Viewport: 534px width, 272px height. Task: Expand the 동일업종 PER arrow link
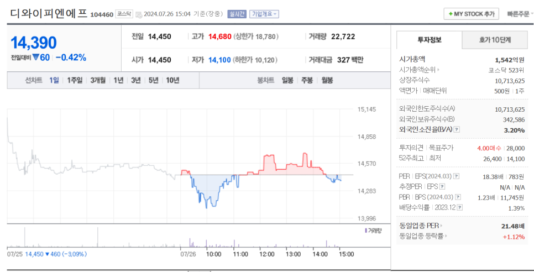441,226
